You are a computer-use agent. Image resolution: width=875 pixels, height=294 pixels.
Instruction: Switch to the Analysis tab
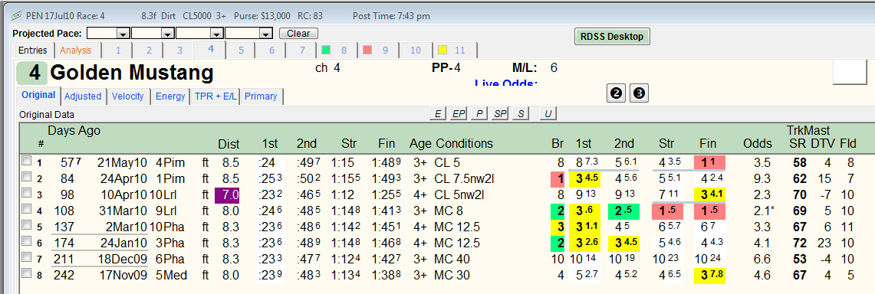point(76,50)
